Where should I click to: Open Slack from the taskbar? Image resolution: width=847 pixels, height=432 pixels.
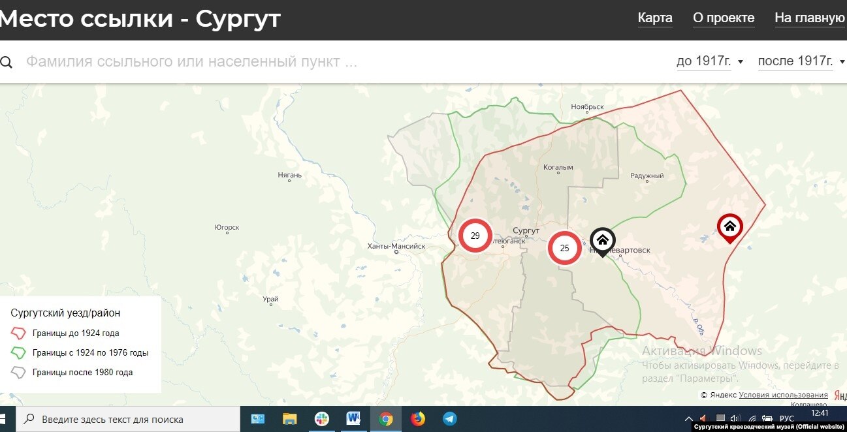322,419
